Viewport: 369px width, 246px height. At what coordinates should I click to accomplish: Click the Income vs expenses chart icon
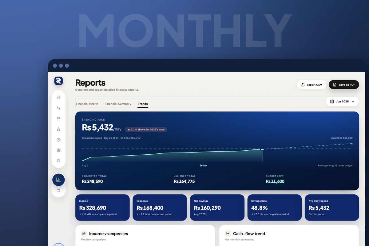pos(84,233)
